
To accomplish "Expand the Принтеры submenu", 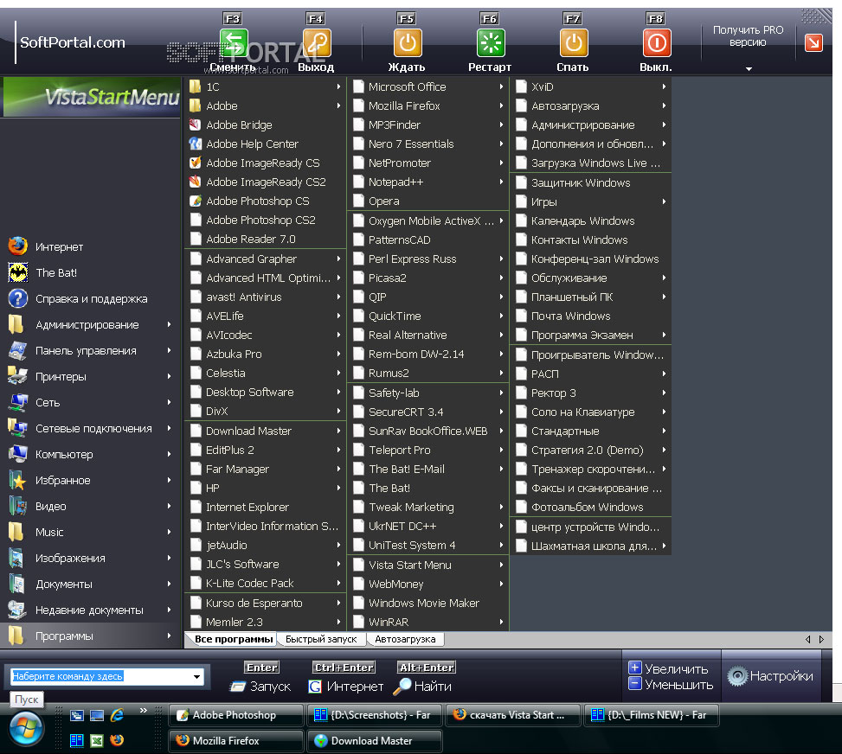I will [x=169, y=376].
